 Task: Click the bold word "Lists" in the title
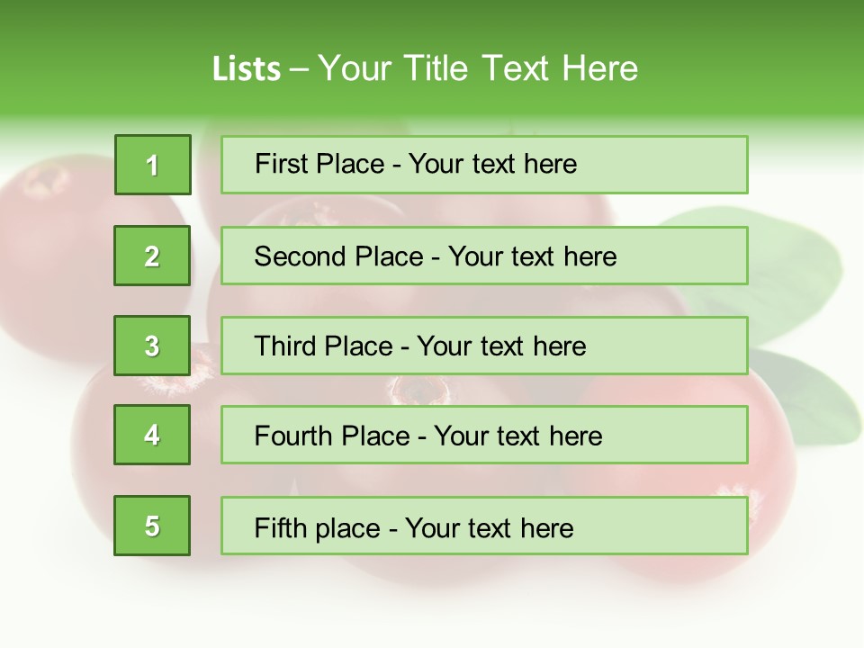pyautogui.click(x=246, y=69)
